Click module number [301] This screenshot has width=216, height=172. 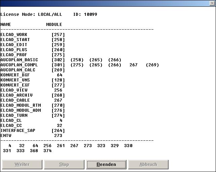58,65
